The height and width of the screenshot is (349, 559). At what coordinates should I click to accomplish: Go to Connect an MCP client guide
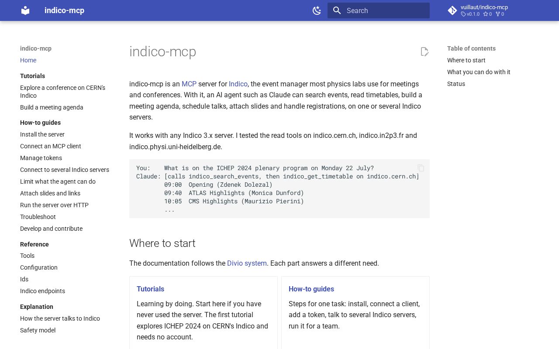51,146
